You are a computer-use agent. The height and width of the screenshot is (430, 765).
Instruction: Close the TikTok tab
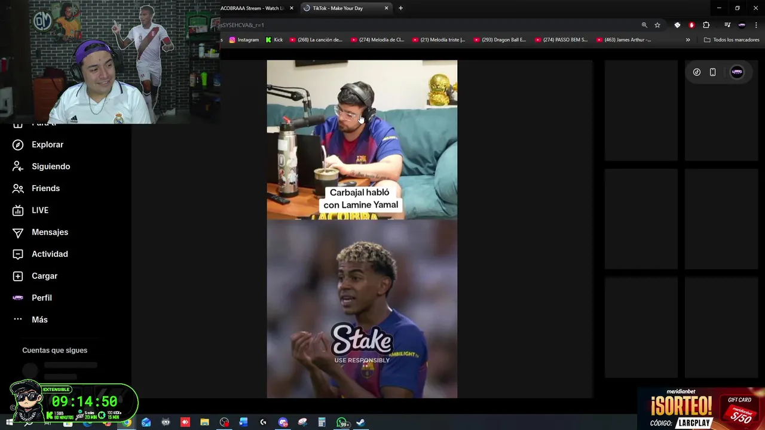(387, 8)
